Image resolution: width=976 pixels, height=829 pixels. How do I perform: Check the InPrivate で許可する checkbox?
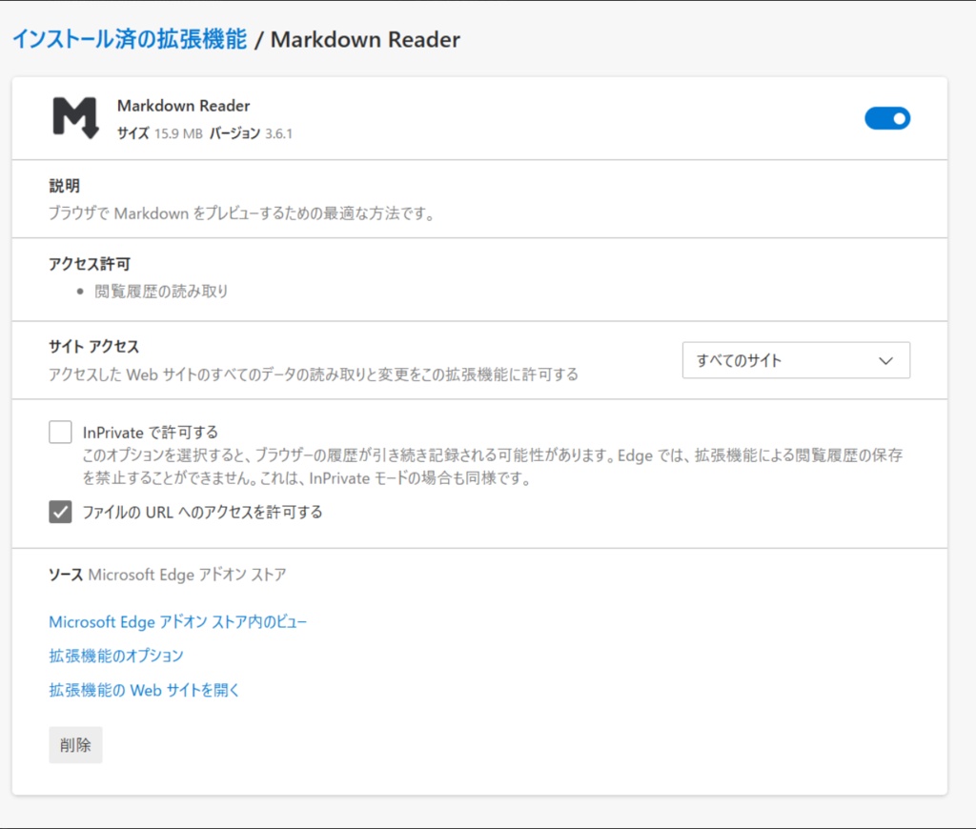point(60,432)
